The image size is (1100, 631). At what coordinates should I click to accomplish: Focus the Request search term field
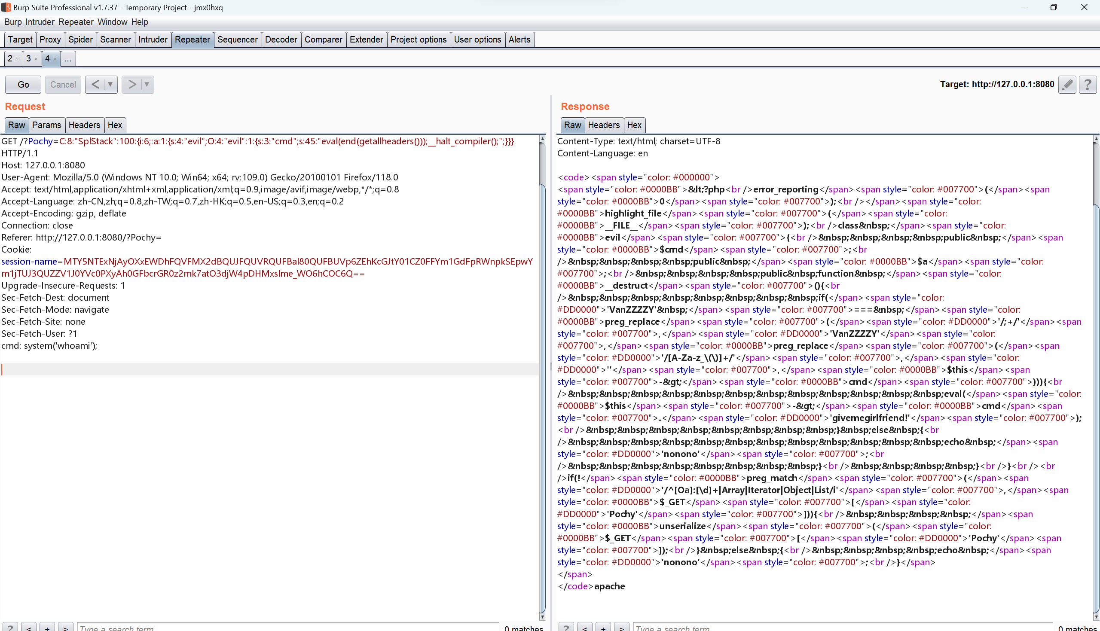pyautogui.click(x=288, y=628)
